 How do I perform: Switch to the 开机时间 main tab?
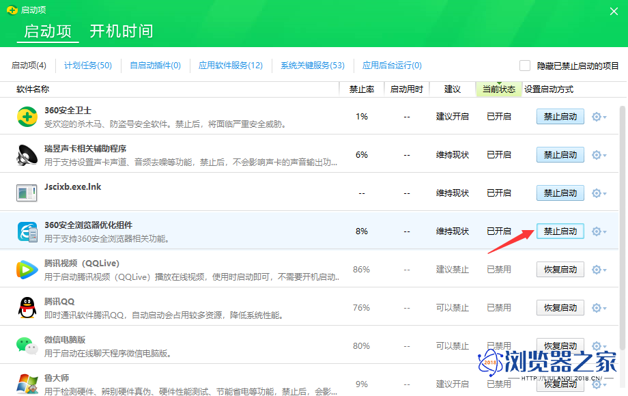click(x=121, y=31)
